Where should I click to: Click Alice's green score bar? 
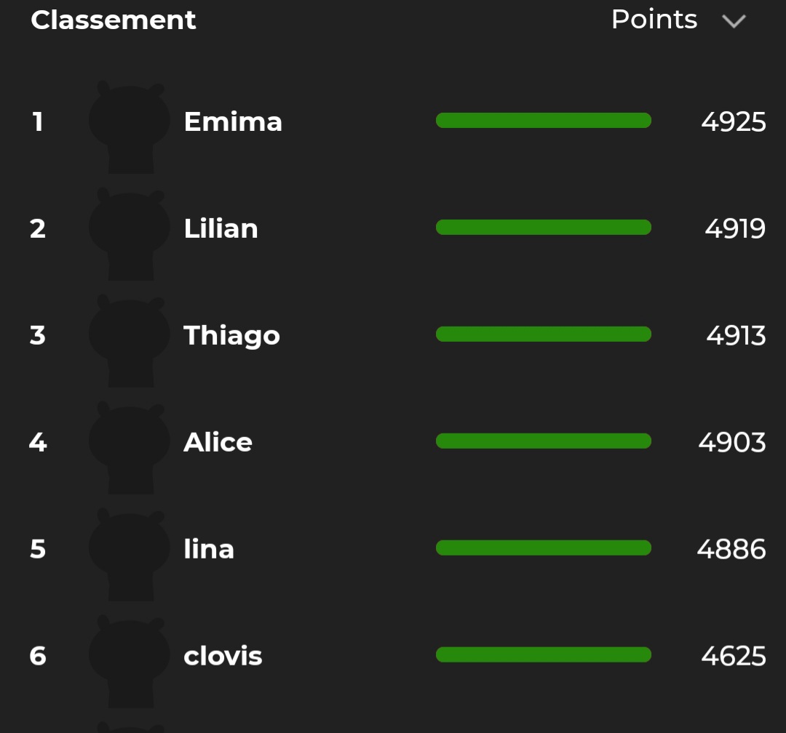click(544, 441)
